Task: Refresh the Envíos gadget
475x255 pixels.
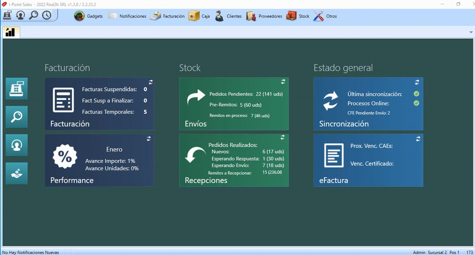Action: point(283,82)
